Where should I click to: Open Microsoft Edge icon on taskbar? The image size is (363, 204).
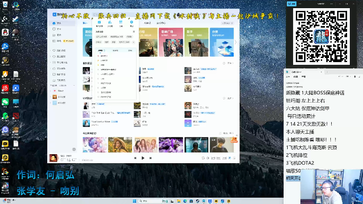185,201
